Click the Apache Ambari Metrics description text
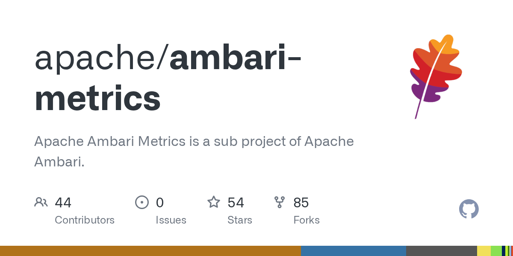 (x=194, y=151)
